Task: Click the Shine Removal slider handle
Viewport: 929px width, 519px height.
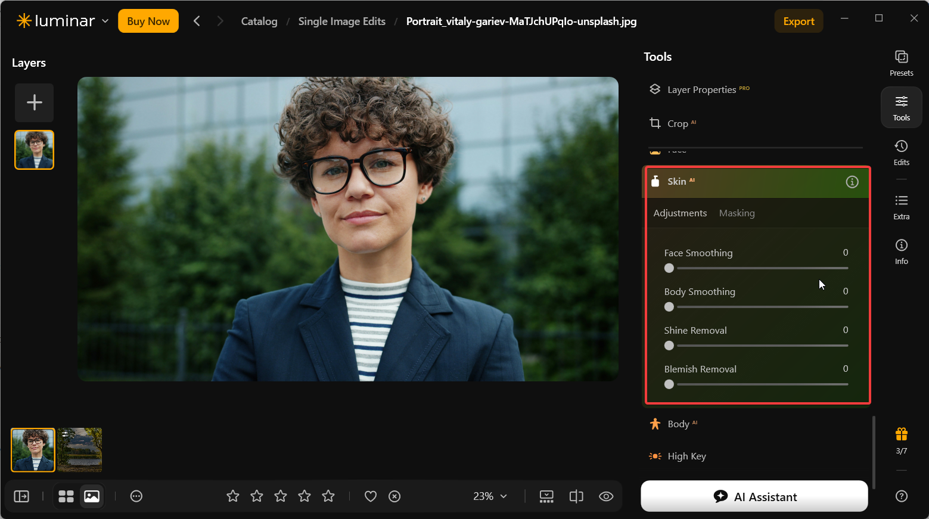Action: (x=669, y=346)
